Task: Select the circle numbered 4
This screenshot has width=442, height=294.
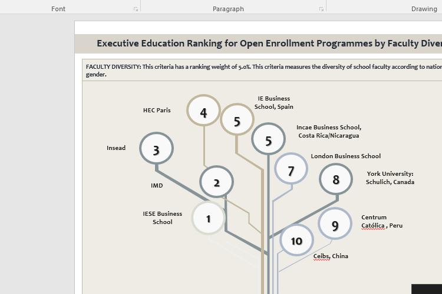Action: (203, 111)
